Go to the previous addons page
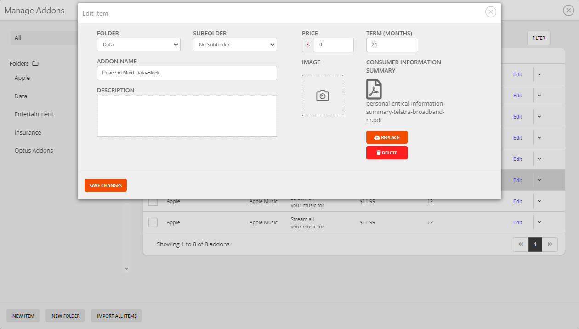Screen dimensions: 579x329 click(521, 244)
